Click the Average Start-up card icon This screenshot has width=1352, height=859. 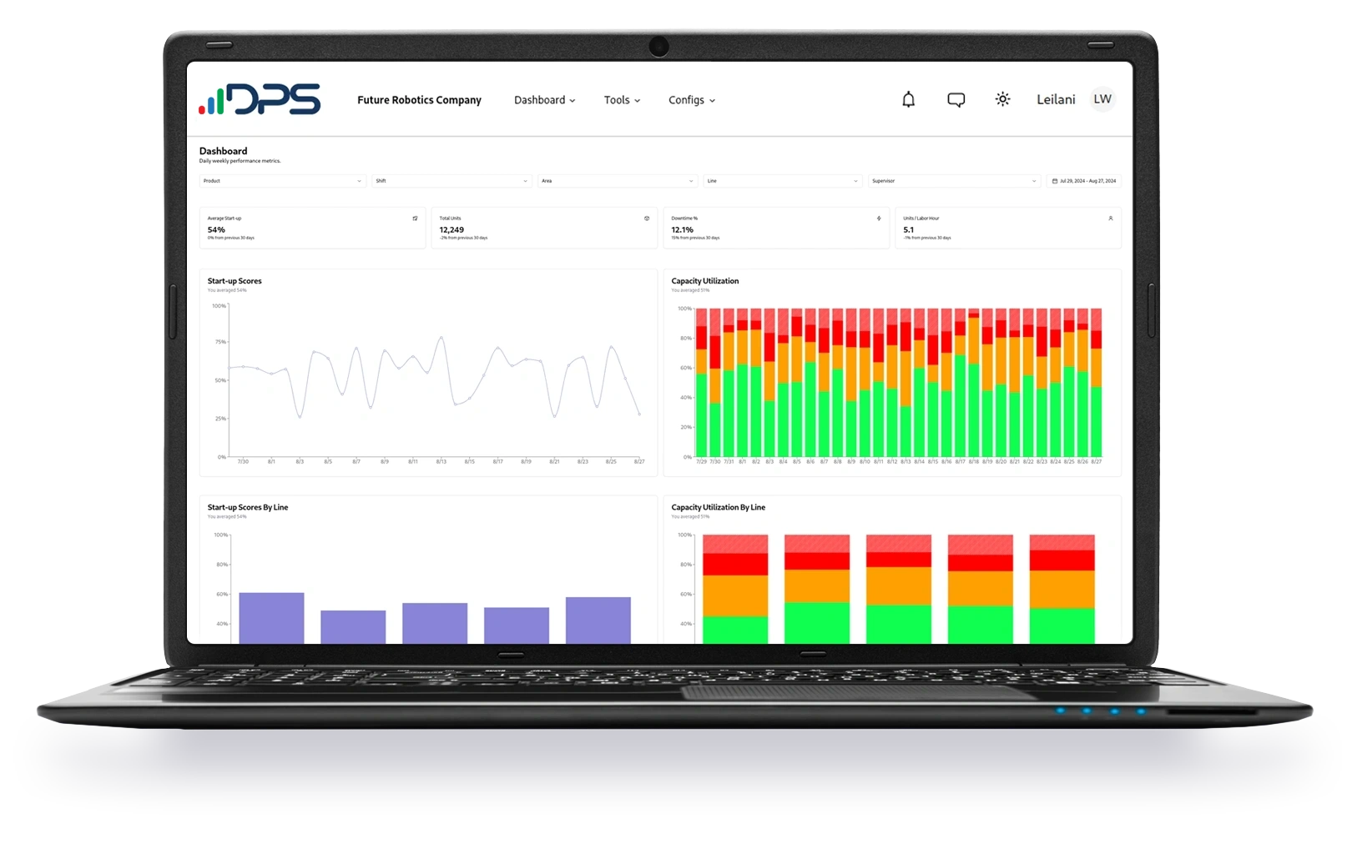(x=415, y=219)
